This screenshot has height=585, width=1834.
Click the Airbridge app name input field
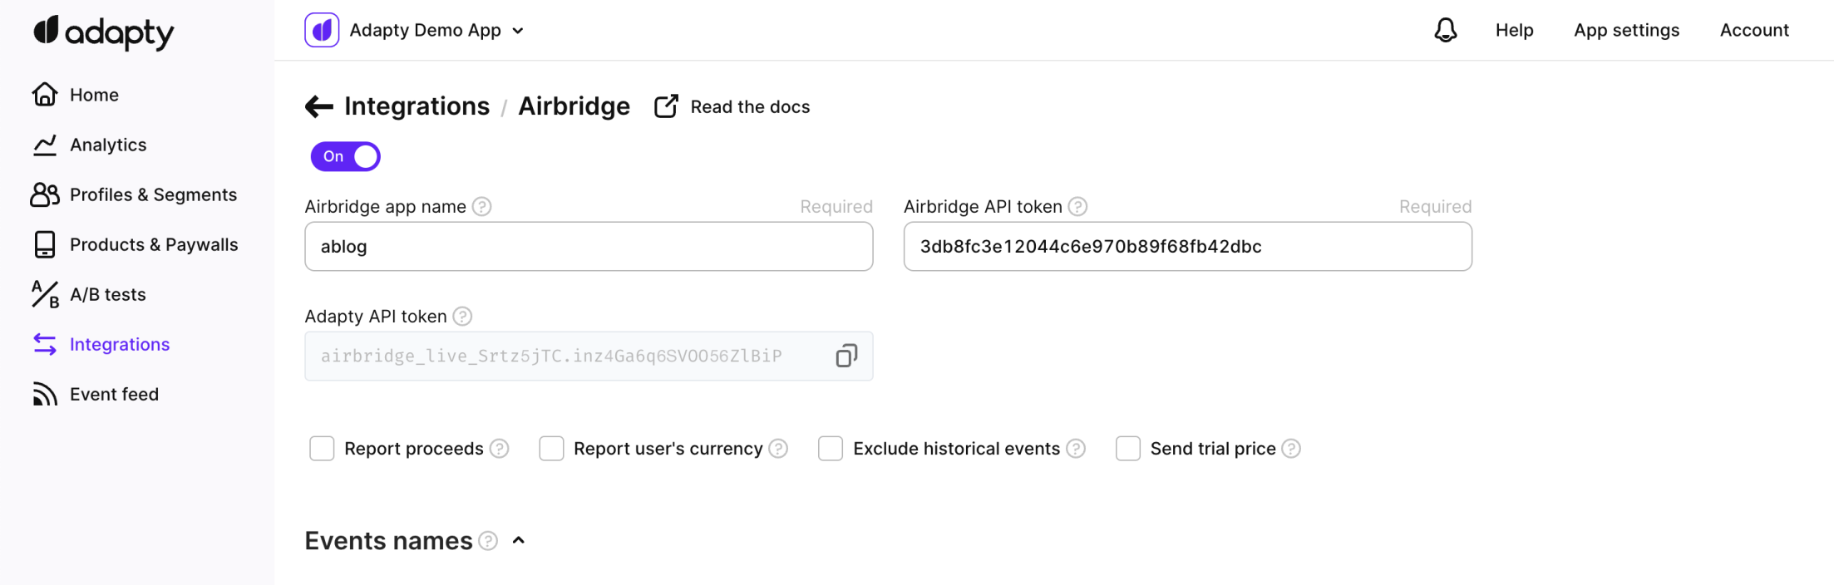tap(589, 246)
